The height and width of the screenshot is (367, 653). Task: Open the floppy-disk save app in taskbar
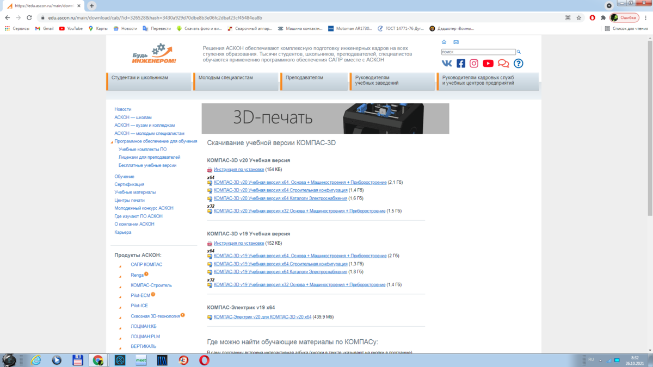(x=77, y=360)
